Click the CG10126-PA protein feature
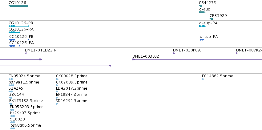 click(15, 46)
